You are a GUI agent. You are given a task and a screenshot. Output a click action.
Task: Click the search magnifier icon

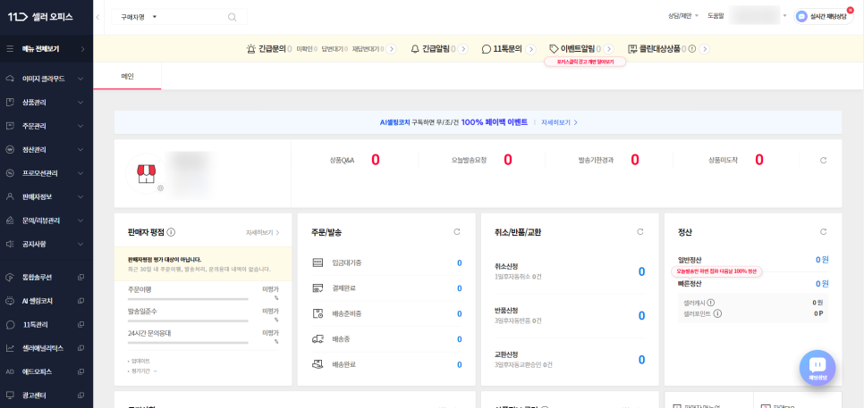pyautogui.click(x=232, y=17)
